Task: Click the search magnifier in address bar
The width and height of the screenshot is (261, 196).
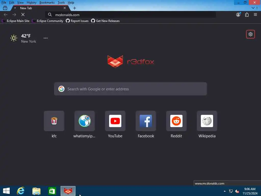Action: point(50,15)
